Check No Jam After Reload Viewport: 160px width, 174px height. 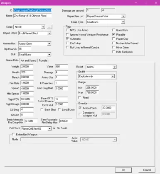tap(113, 43)
